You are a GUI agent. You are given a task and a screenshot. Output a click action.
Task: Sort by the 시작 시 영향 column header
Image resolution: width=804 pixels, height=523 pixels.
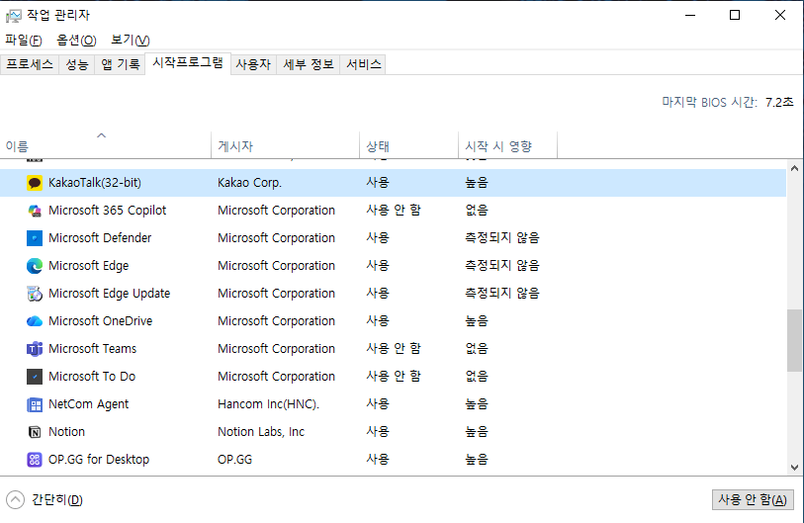(x=507, y=145)
